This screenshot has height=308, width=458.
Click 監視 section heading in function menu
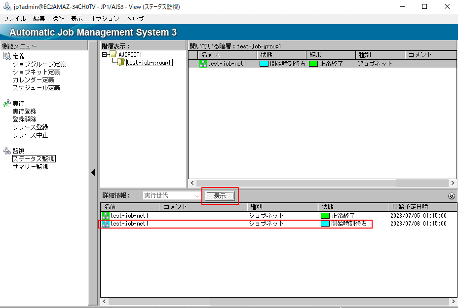pos(18,151)
